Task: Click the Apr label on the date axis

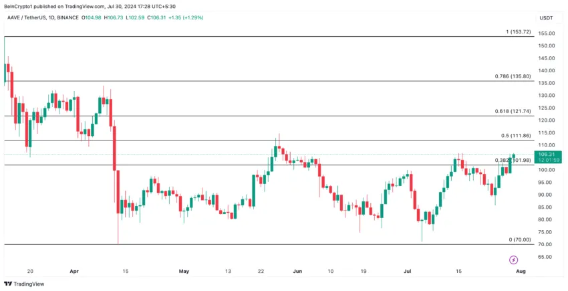Action: 74,272
